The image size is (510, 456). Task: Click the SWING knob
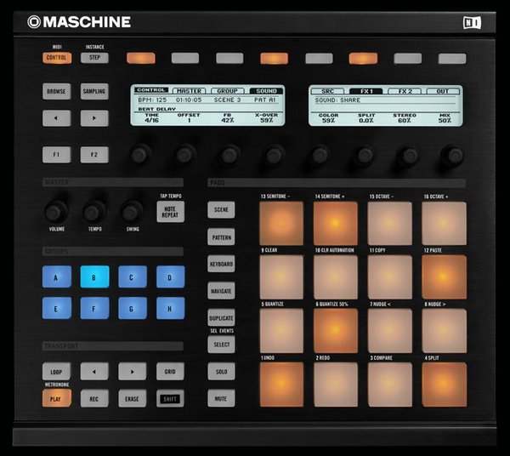click(133, 212)
